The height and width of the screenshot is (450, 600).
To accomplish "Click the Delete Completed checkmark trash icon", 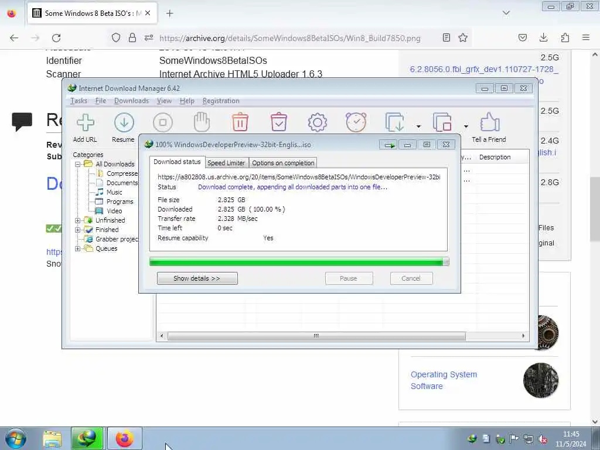I will [279, 122].
